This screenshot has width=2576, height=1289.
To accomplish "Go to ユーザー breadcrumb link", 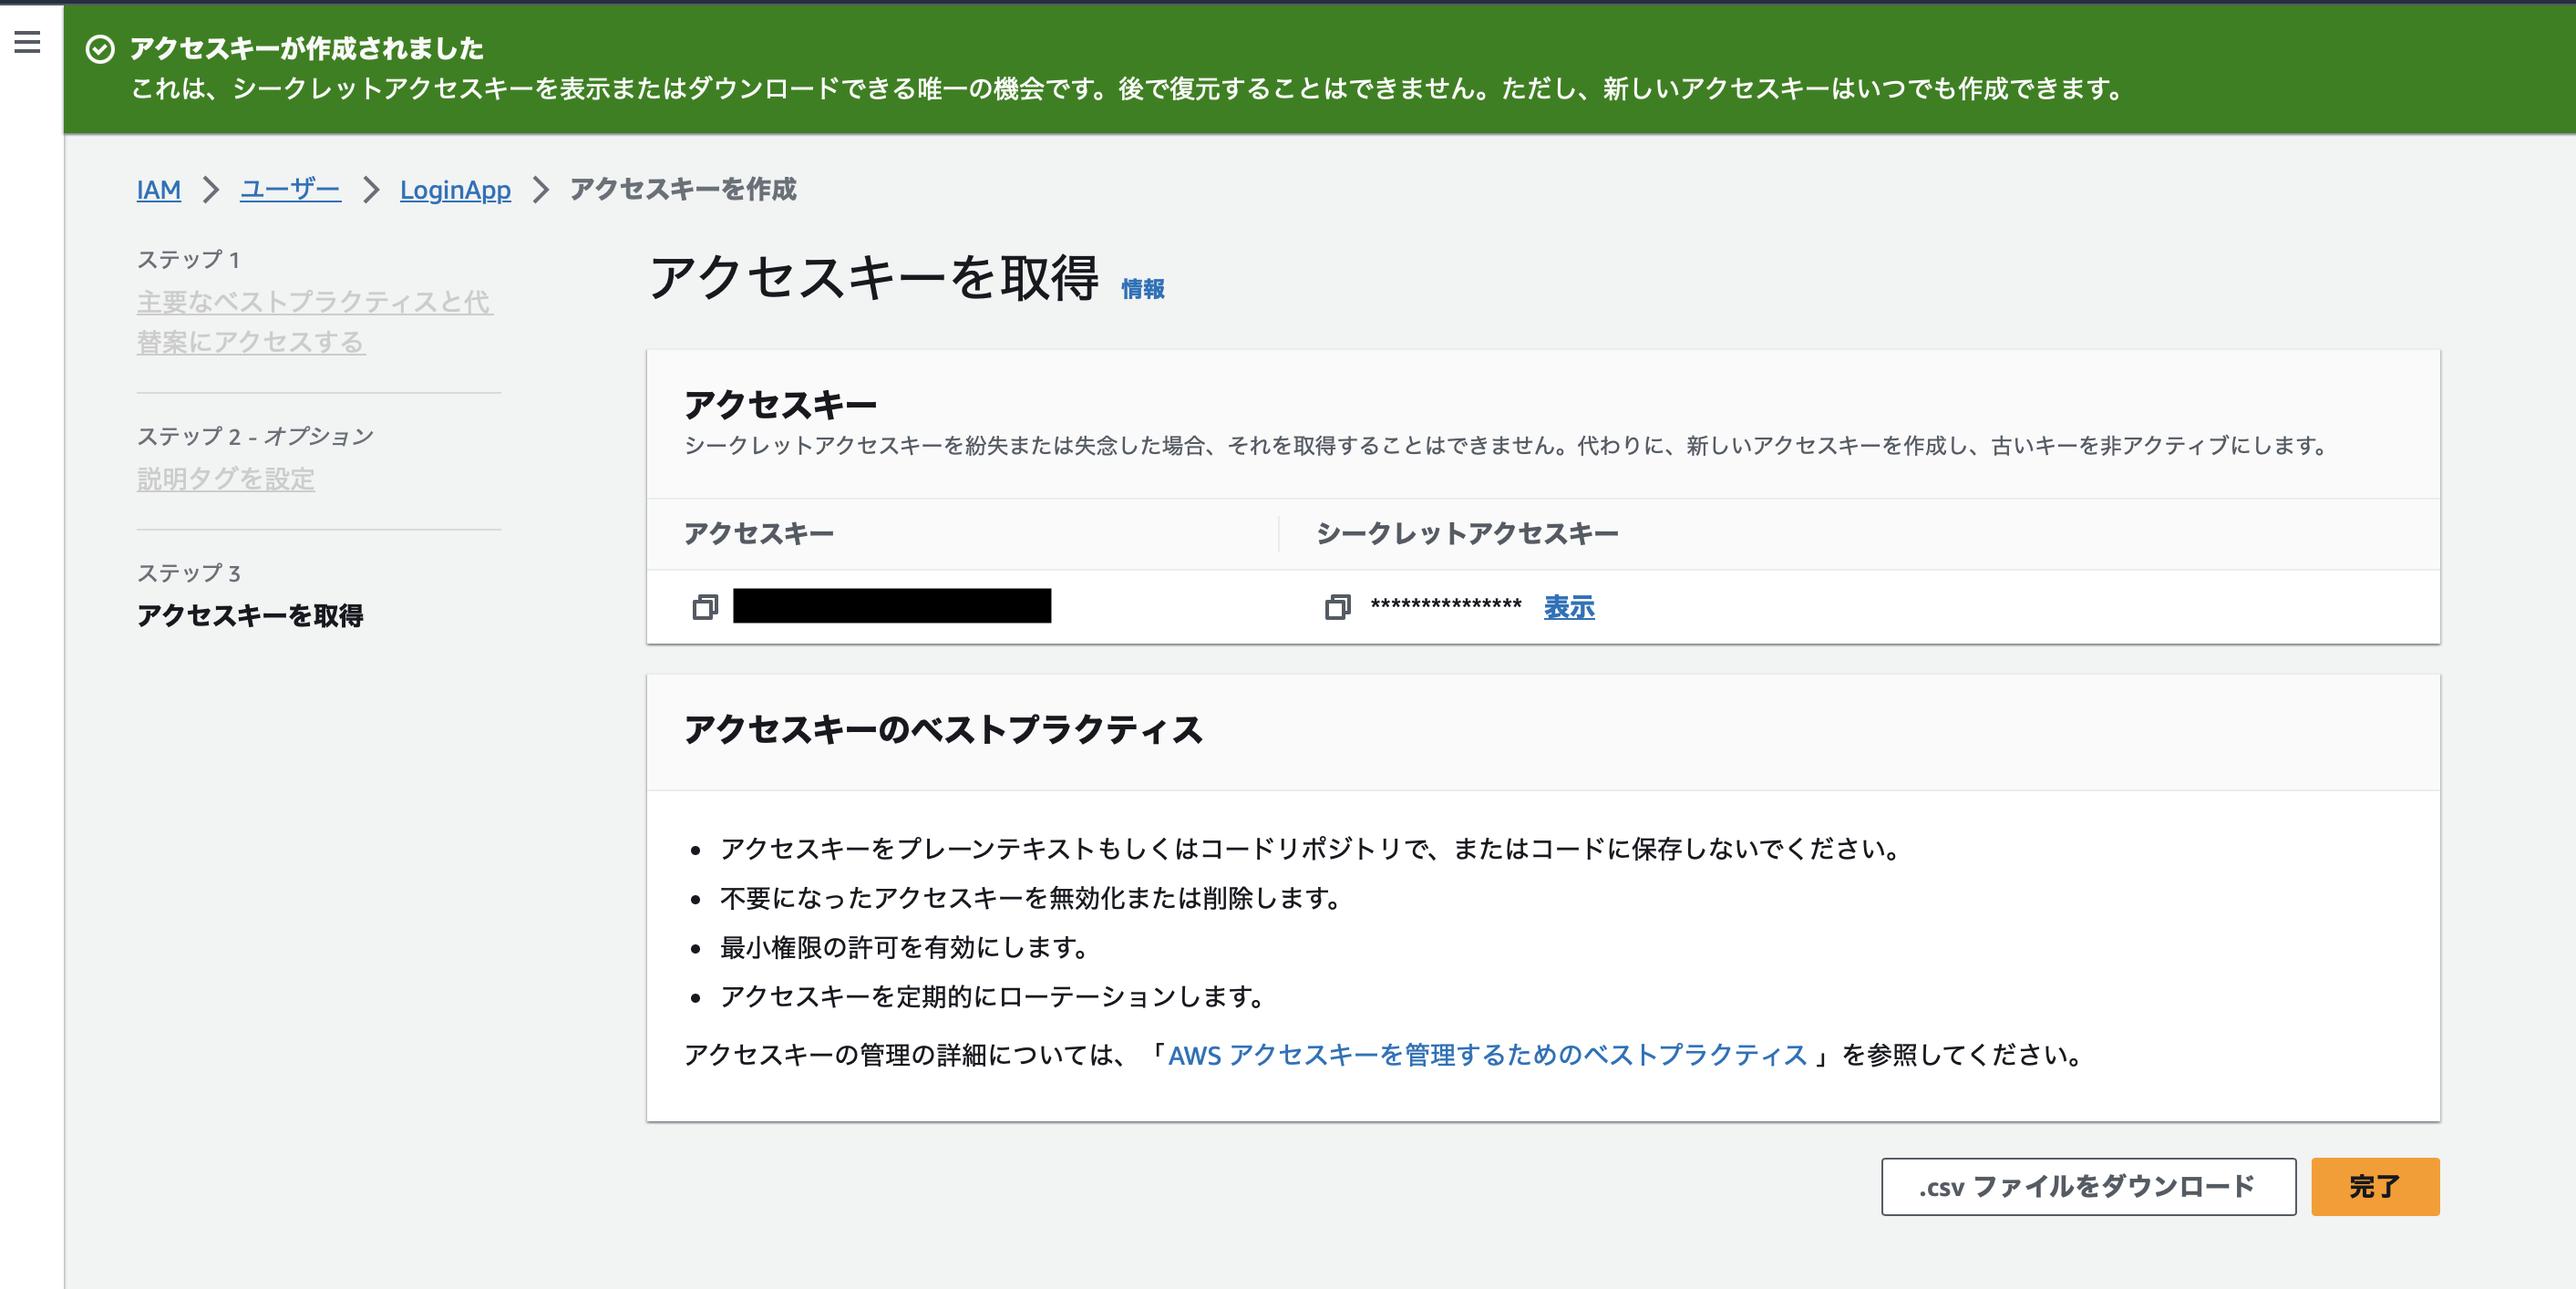I will click(x=290, y=189).
